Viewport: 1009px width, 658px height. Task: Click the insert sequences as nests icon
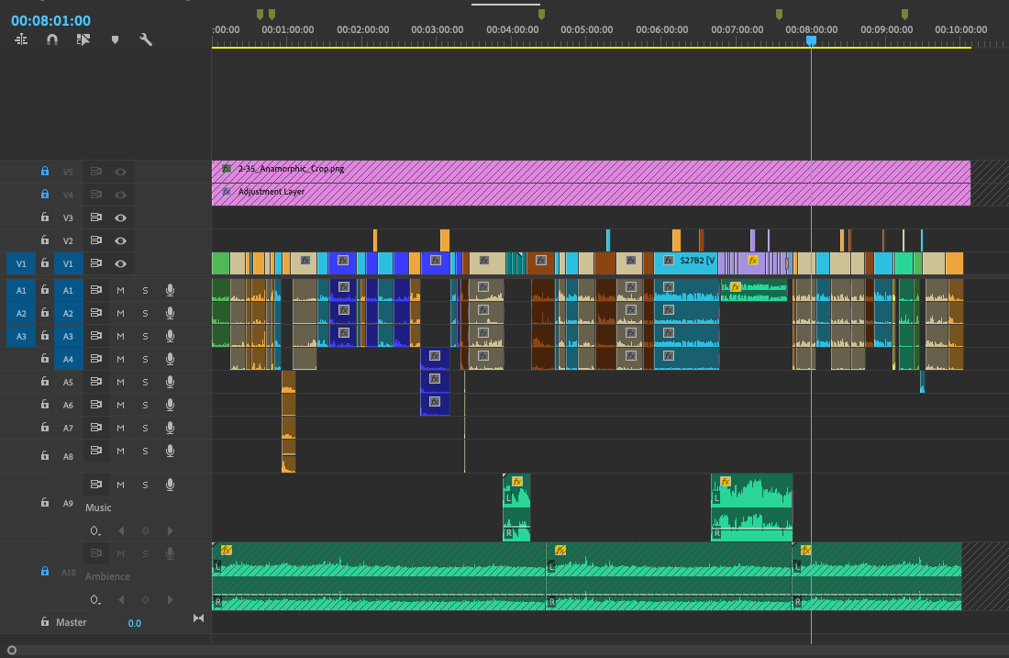click(22, 39)
